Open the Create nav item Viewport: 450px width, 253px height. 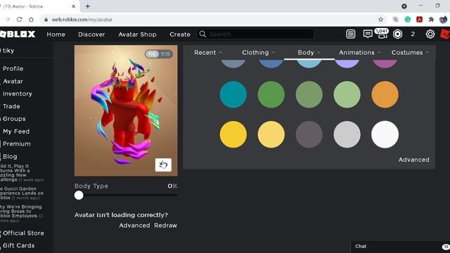(180, 34)
